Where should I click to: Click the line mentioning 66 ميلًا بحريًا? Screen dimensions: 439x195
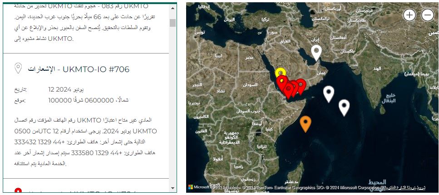pos(84,17)
